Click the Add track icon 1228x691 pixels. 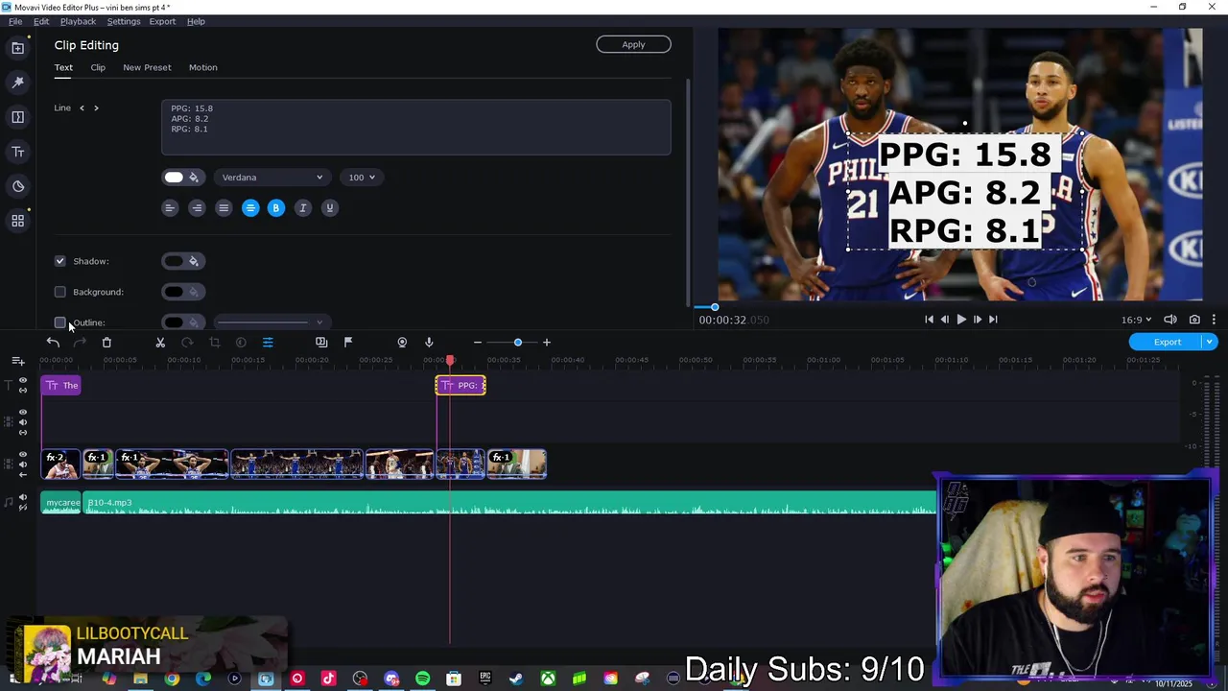[18, 361]
